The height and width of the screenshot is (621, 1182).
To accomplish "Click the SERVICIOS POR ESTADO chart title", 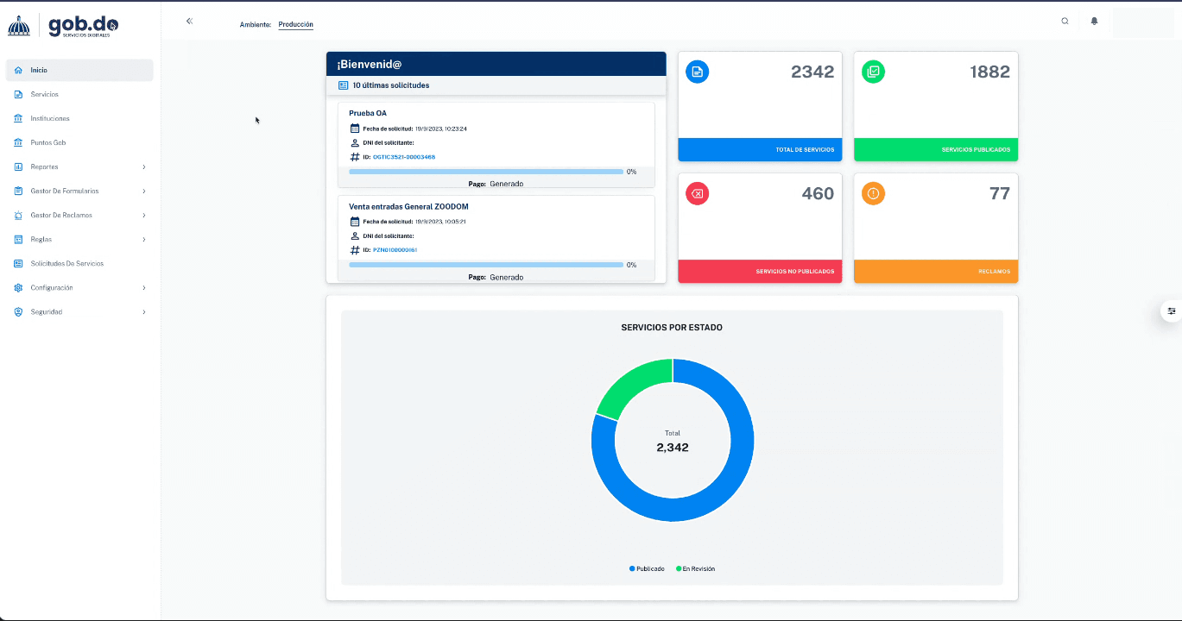I will click(x=672, y=328).
